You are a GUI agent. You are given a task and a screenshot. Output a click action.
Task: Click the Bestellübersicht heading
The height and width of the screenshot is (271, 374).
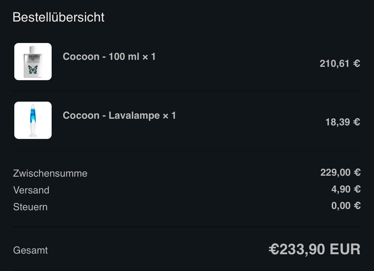pyautogui.click(x=58, y=17)
